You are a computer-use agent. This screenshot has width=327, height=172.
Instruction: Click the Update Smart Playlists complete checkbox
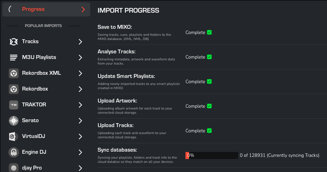point(209,82)
